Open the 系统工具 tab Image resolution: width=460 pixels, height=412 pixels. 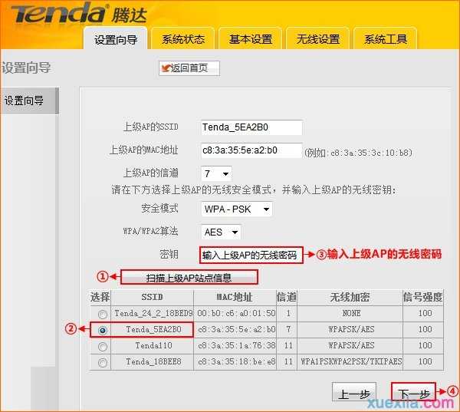point(385,39)
